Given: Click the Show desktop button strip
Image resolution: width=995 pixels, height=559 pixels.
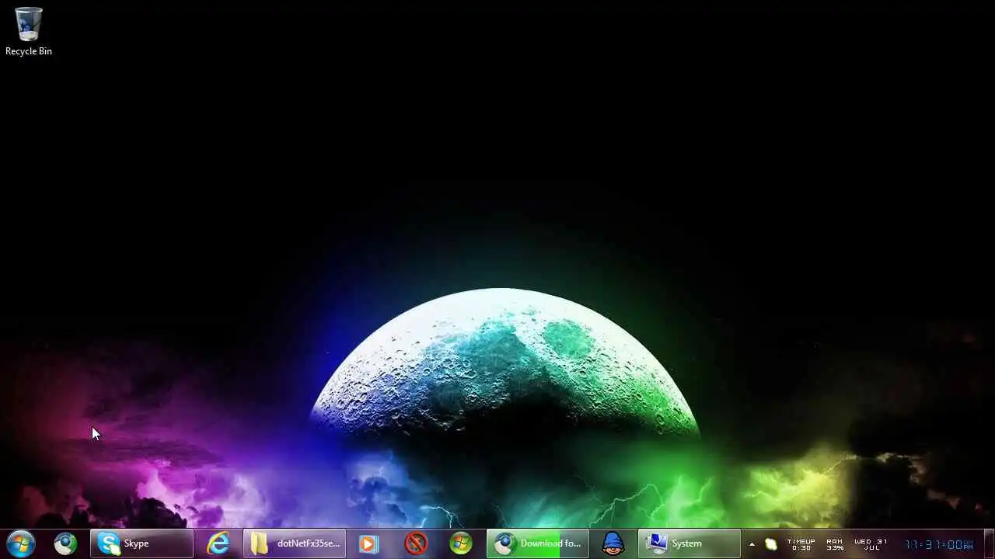Looking at the screenshot, I should click(989, 543).
